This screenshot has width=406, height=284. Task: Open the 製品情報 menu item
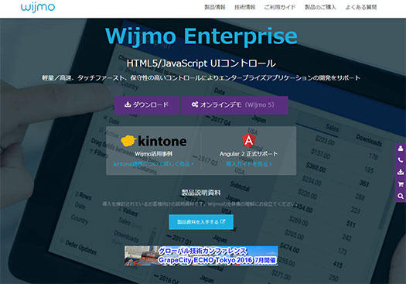pyautogui.click(x=215, y=7)
